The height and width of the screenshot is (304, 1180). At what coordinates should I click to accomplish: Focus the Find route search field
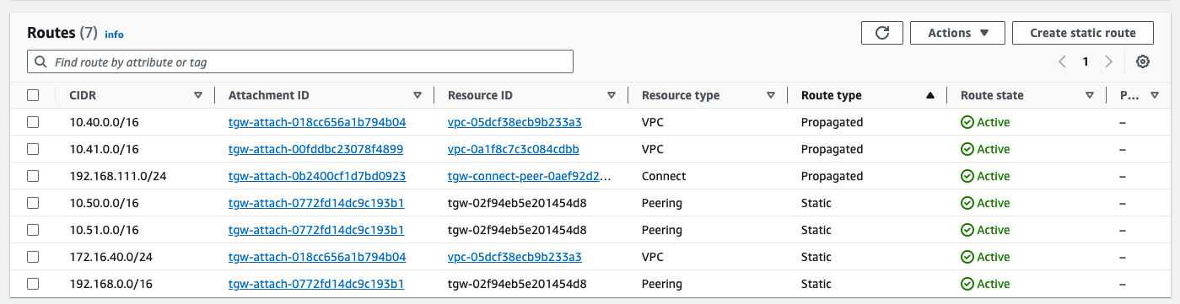pos(300,61)
